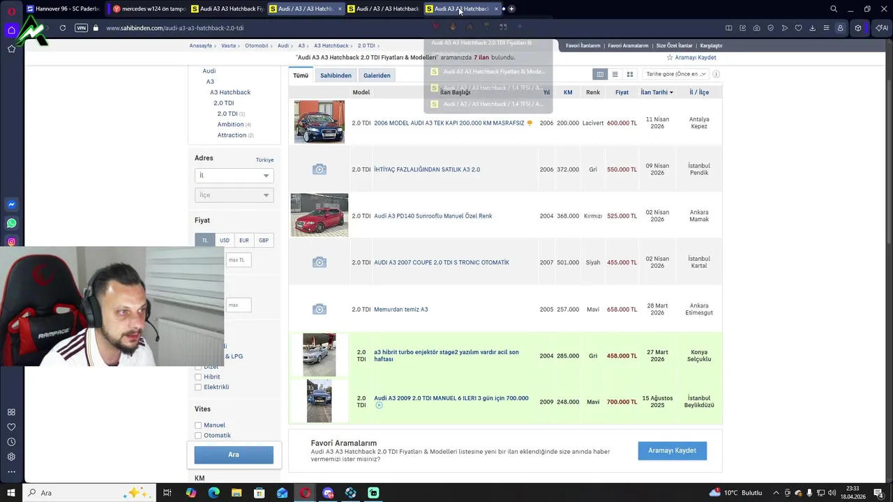Open Favori İlanlarım menu link

click(x=583, y=46)
